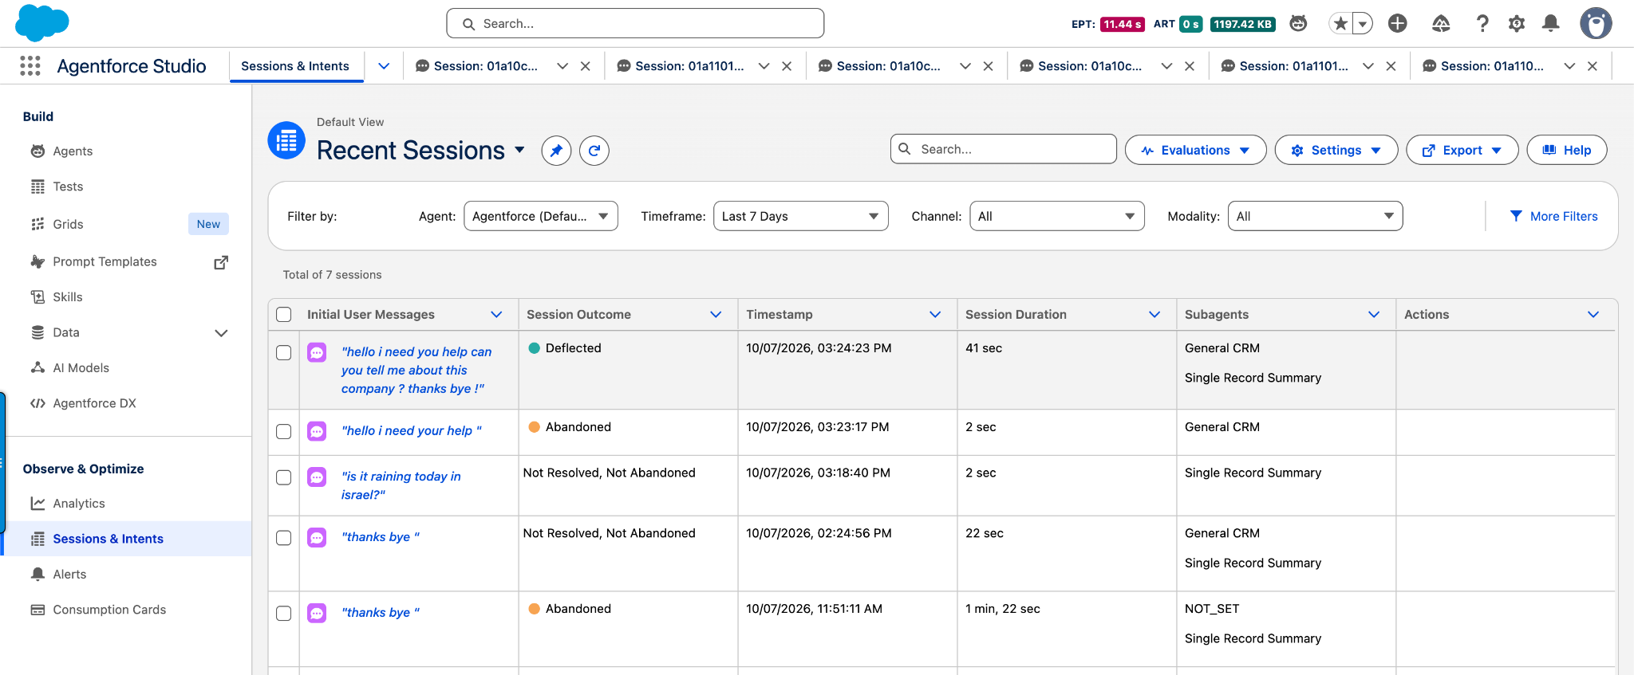Open the Help question mark icon
The width and height of the screenshot is (1634, 675).
[x=1482, y=24]
